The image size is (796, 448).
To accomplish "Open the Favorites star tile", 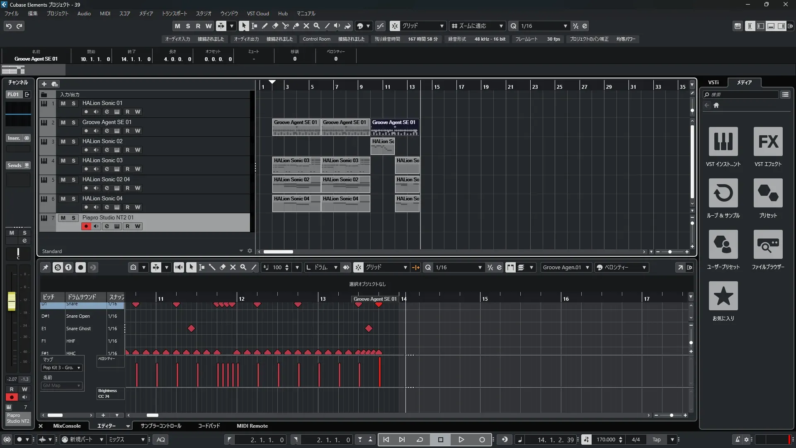I will click(723, 296).
